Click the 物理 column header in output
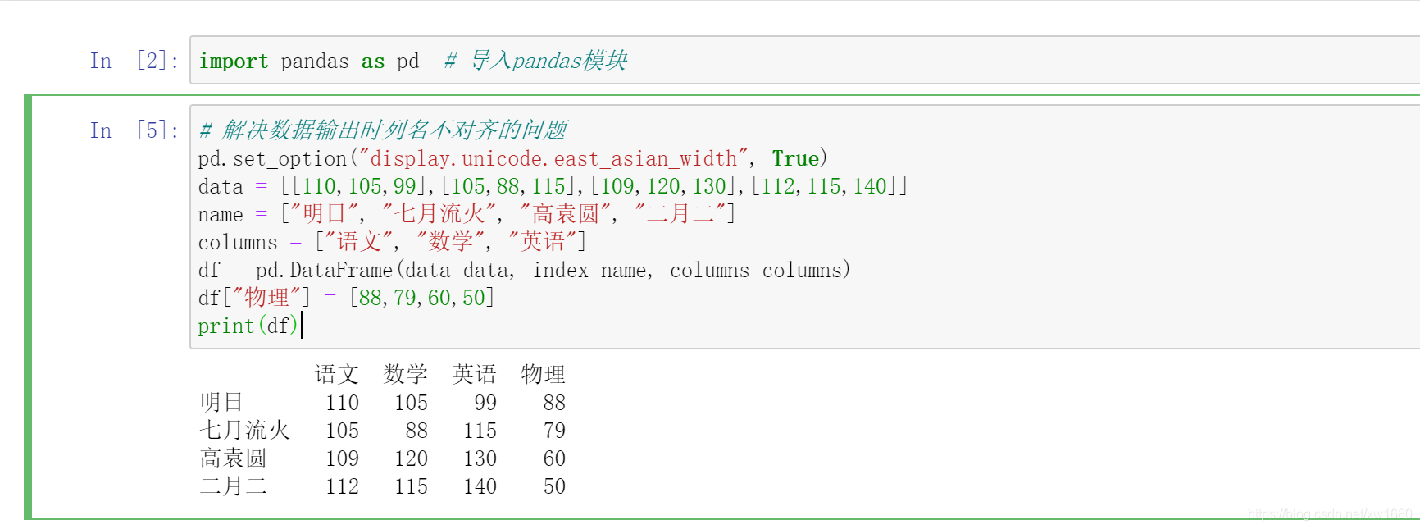Viewport: 1420px width, 529px height. pyautogui.click(x=544, y=374)
